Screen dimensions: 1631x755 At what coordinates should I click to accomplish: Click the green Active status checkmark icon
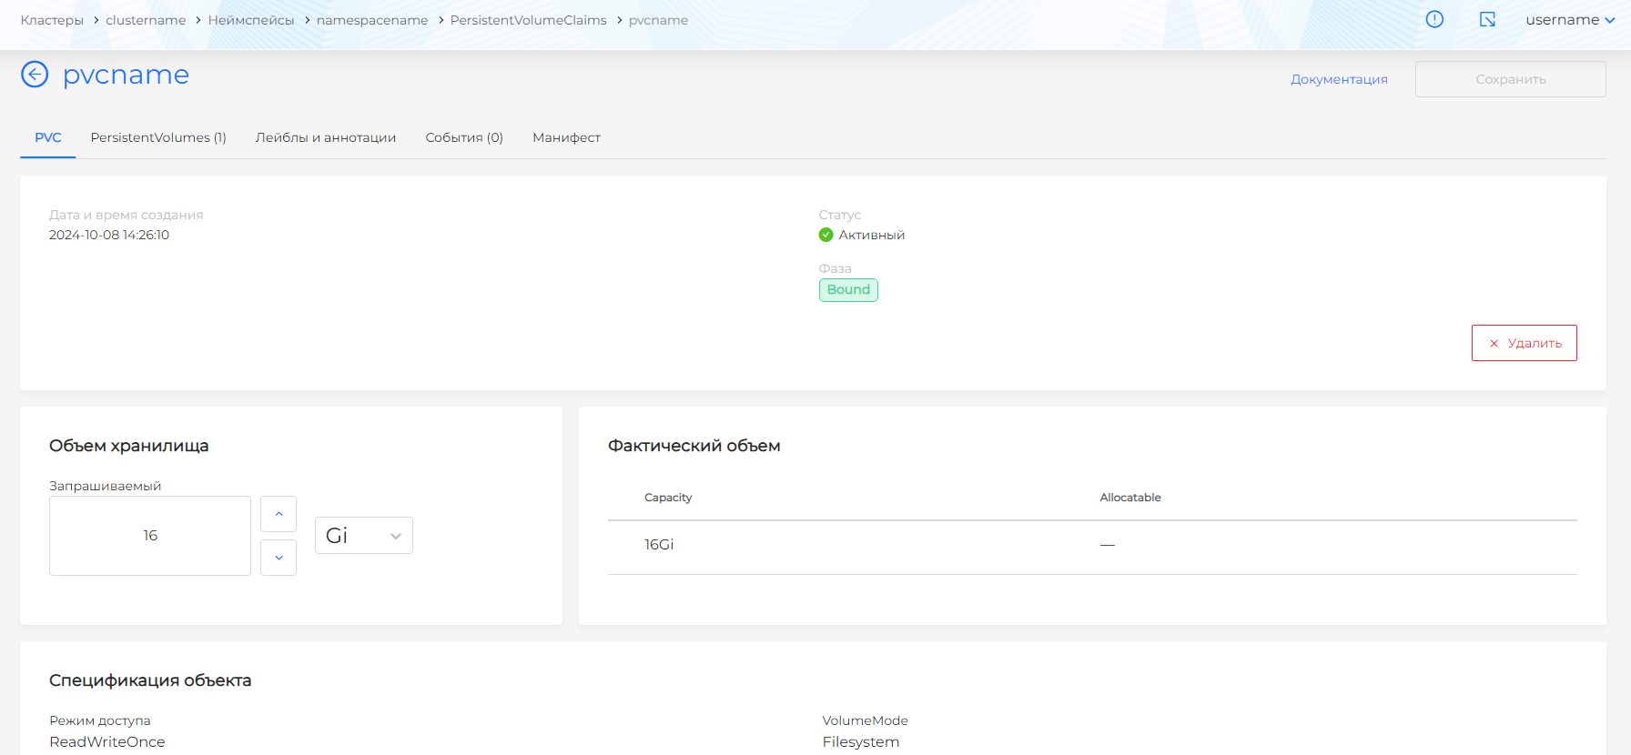click(x=826, y=235)
